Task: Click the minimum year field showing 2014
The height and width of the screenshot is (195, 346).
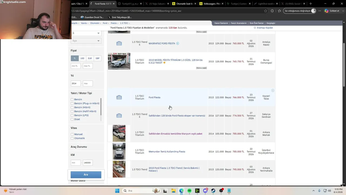Action: (x=76, y=83)
